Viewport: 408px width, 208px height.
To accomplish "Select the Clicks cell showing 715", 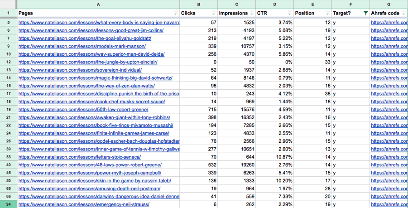I will click(198, 109).
